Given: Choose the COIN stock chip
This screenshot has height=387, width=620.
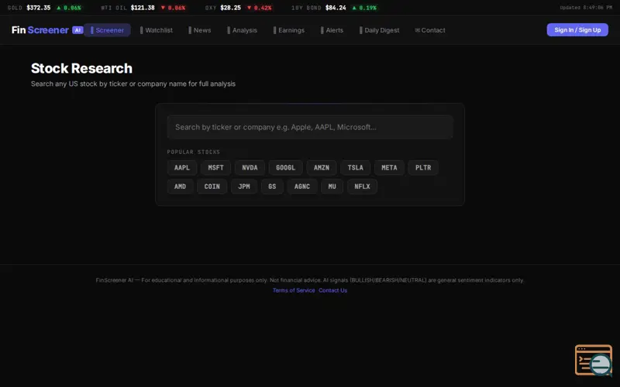Looking at the screenshot, I should pos(212,187).
